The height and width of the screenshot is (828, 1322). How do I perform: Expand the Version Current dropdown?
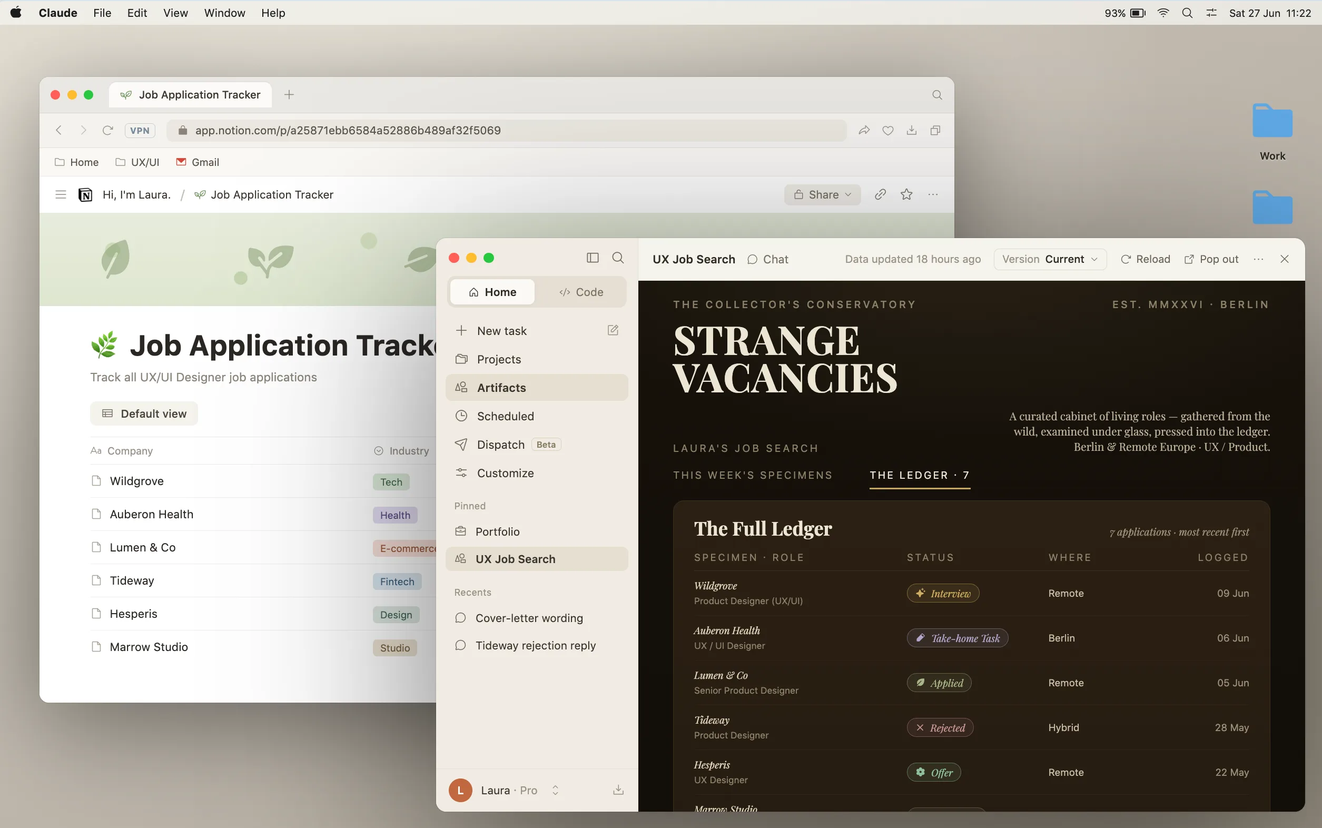(x=1050, y=259)
